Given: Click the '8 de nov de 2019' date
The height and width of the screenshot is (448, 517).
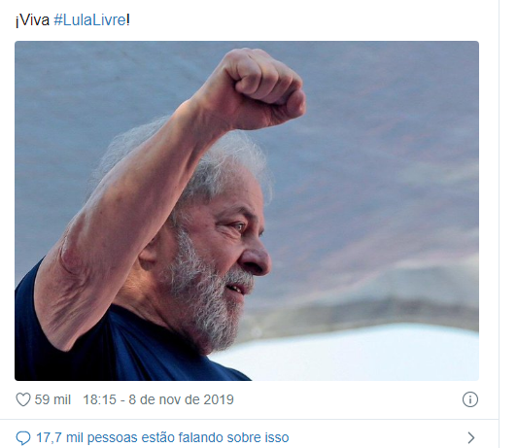Looking at the screenshot, I should point(181,399).
